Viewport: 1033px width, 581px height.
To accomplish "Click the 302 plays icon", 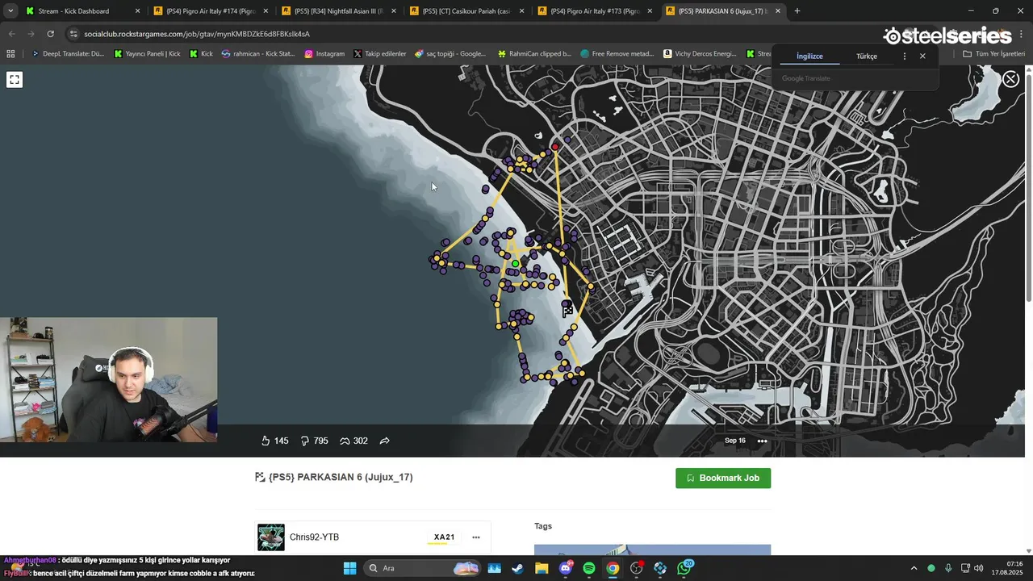I will (x=345, y=441).
